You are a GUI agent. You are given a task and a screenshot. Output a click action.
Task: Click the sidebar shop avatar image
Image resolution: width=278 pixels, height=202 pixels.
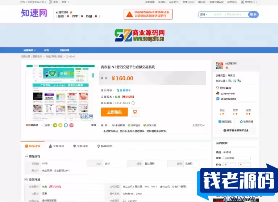coord(220,65)
